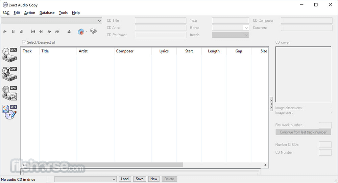The image size is (338, 183).
Task: Click the track list horizontal scrollbar thumb
Action: click(x=104, y=165)
